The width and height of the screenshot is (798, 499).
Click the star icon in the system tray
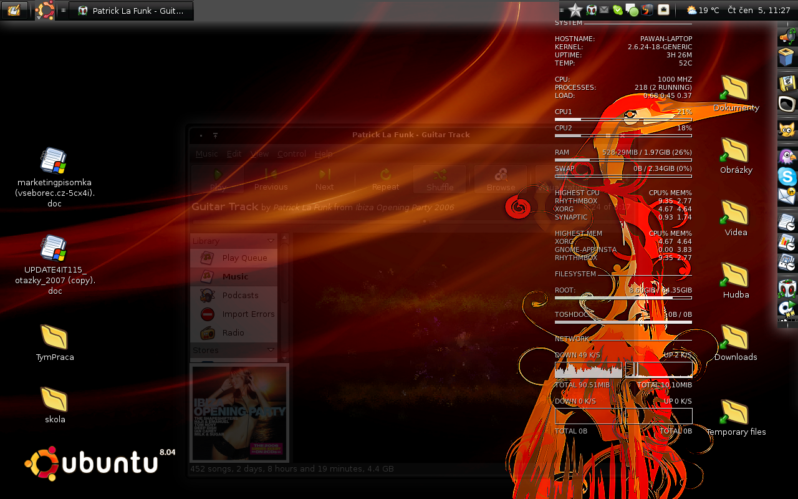[575, 10]
